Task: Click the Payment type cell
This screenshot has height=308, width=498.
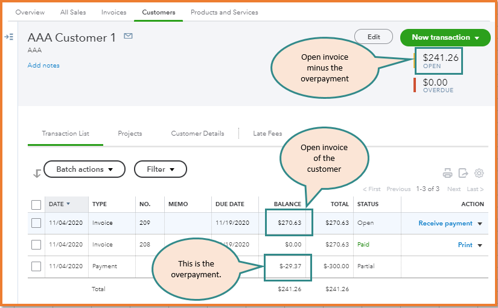Action: (104, 266)
